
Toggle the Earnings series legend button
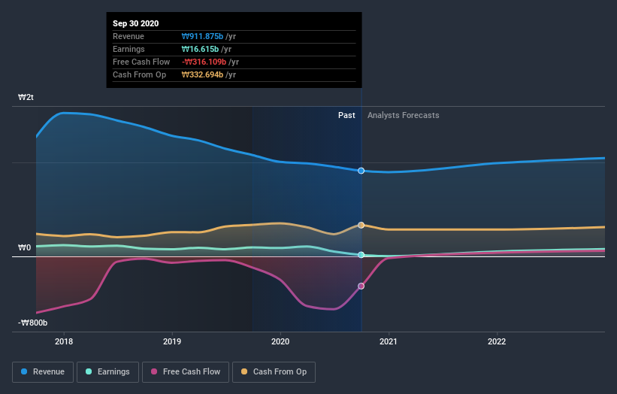(x=107, y=372)
